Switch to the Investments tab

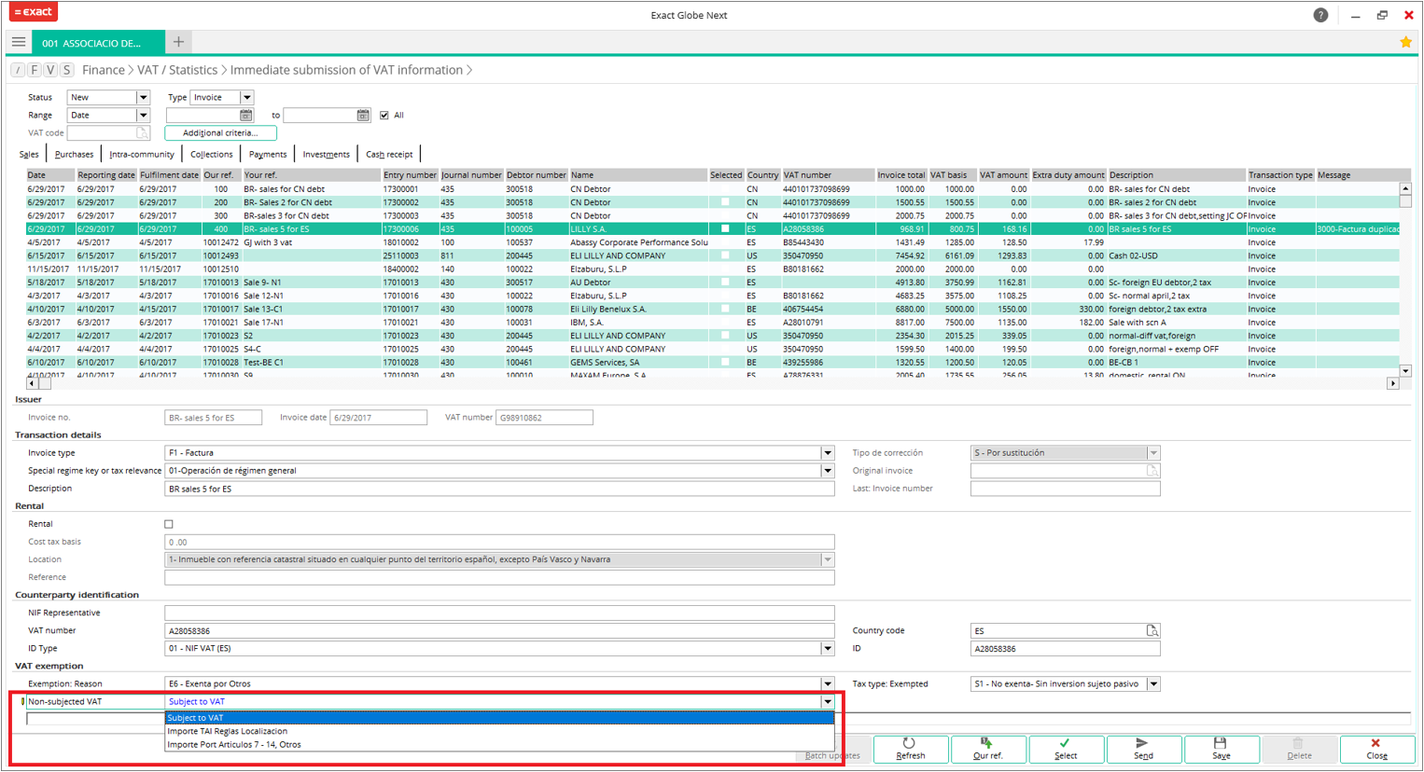click(x=327, y=155)
